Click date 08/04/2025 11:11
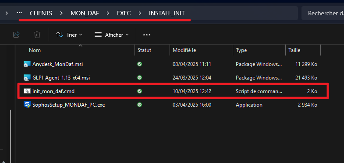This screenshot has width=344, height=163. pos(192,64)
